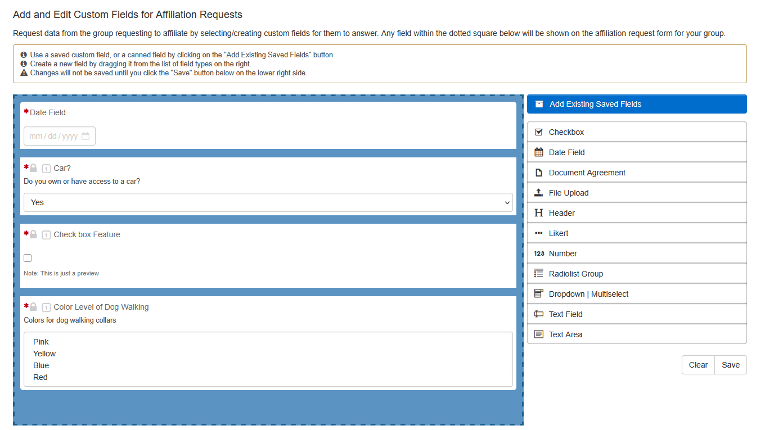Click the Color Level of Dog Walking title
The image size is (783, 430).
click(x=101, y=307)
